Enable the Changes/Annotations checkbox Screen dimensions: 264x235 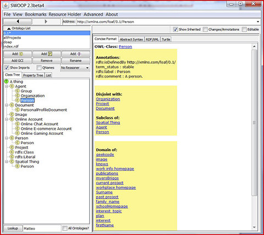pos(205,29)
